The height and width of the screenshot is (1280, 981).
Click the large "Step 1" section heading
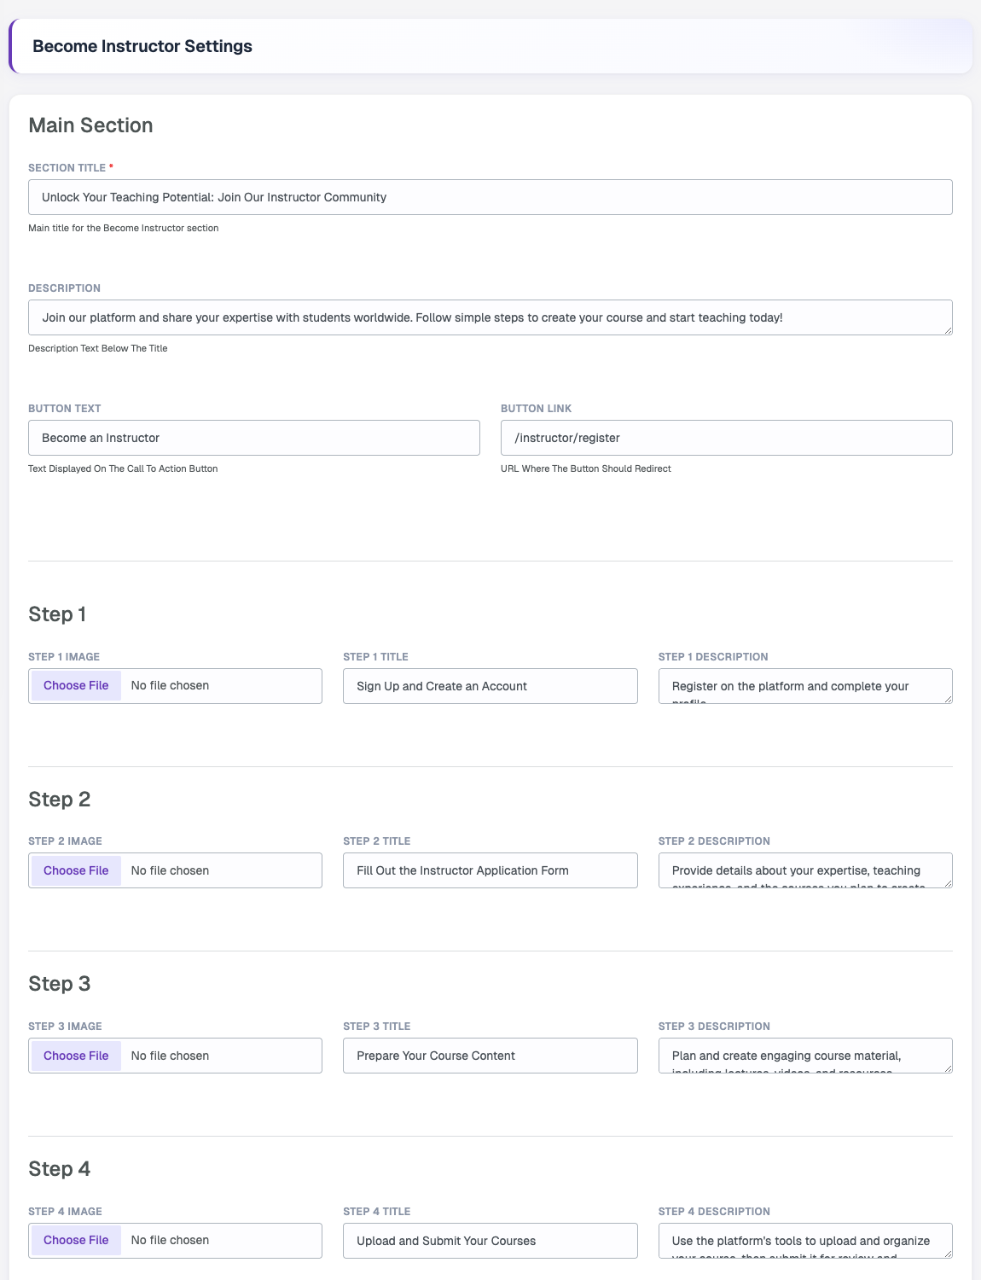(x=57, y=614)
